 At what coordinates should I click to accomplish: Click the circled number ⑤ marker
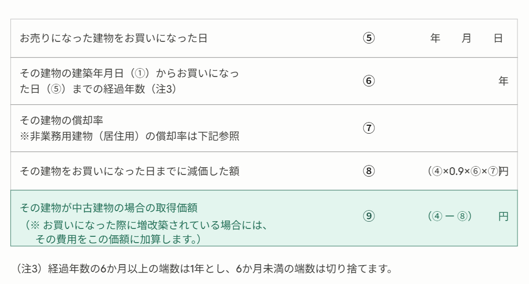tap(370, 38)
